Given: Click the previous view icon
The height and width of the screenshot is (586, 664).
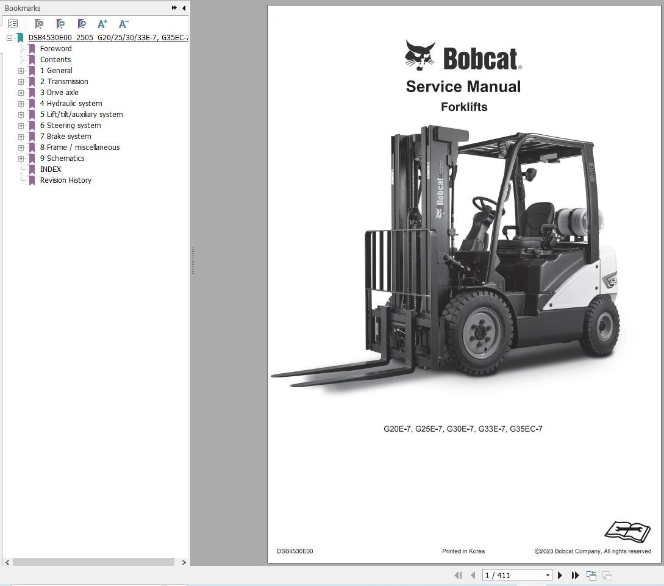Looking at the screenshot, I should click(x=591, y=575).
